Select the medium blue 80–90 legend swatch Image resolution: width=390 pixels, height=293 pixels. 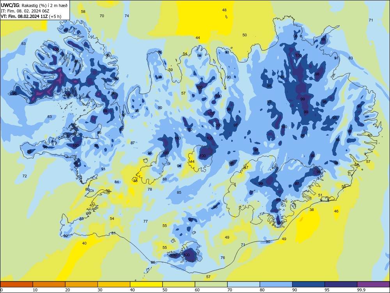[x=276, y=284]
